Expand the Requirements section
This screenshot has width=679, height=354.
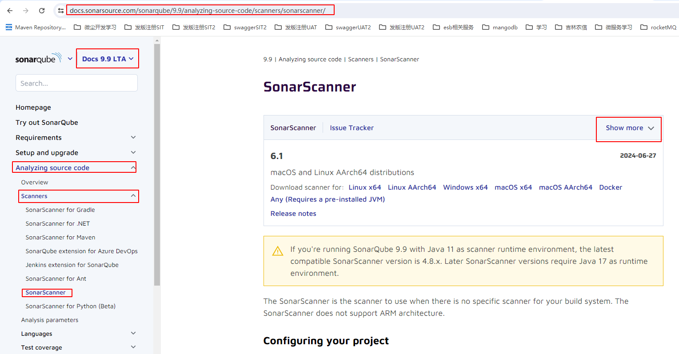click(133, 138)
